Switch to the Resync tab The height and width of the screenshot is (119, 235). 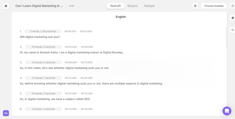(x=133, y=6)
